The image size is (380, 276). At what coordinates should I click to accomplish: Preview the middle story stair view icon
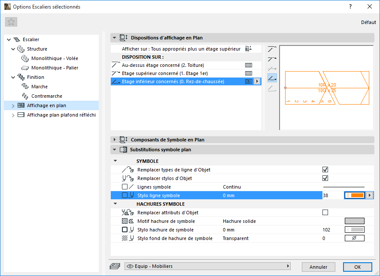point(272,69)
